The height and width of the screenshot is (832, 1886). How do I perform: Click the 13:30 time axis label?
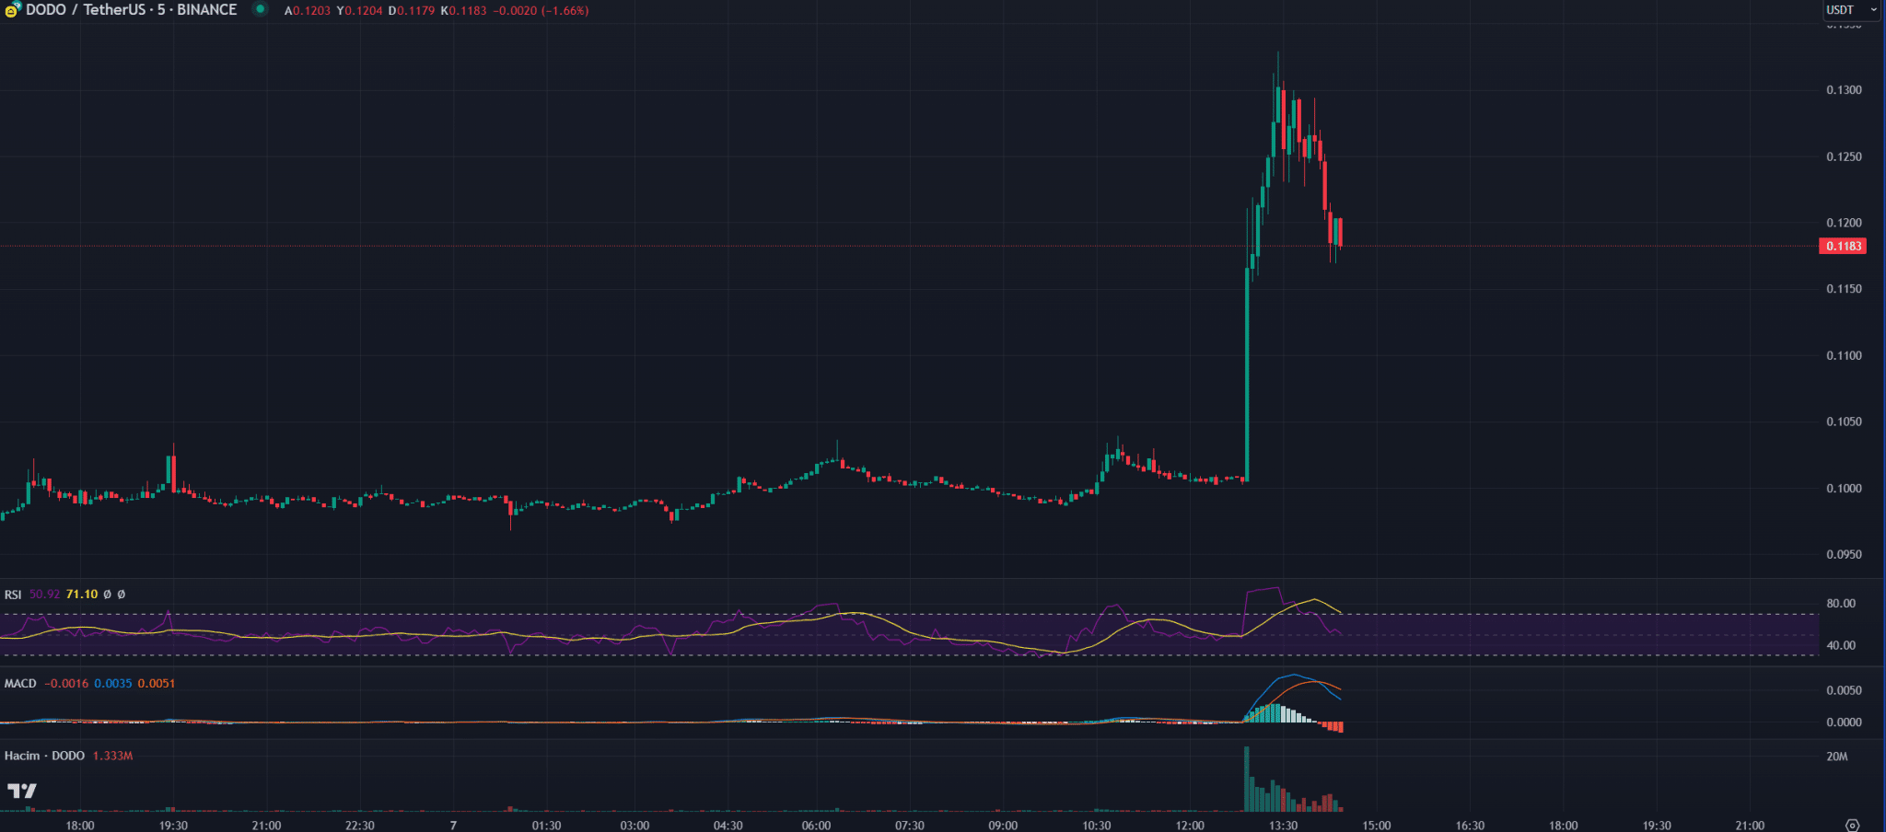[1283, 826]
